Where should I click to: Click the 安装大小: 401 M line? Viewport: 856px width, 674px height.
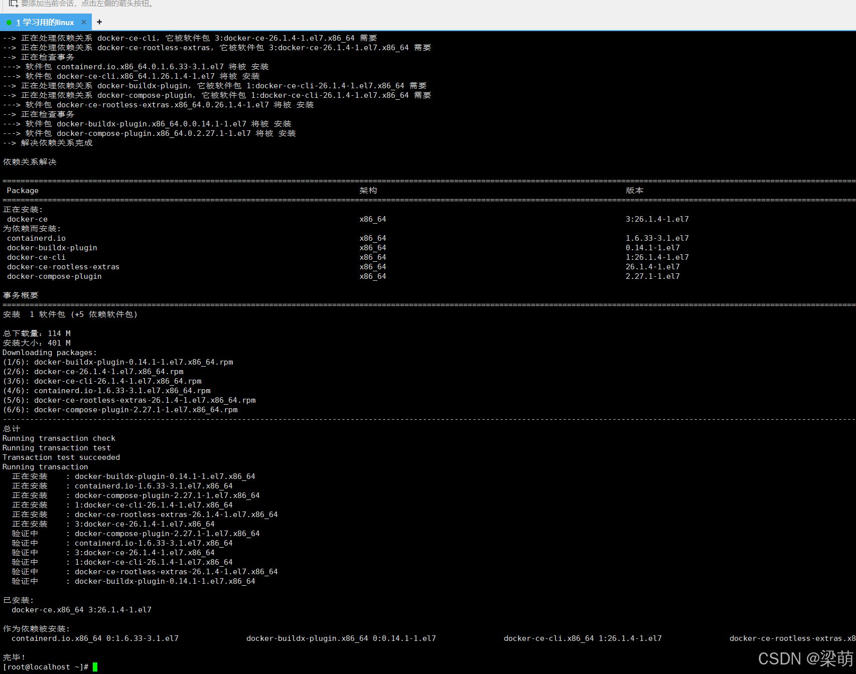(37, 343)
